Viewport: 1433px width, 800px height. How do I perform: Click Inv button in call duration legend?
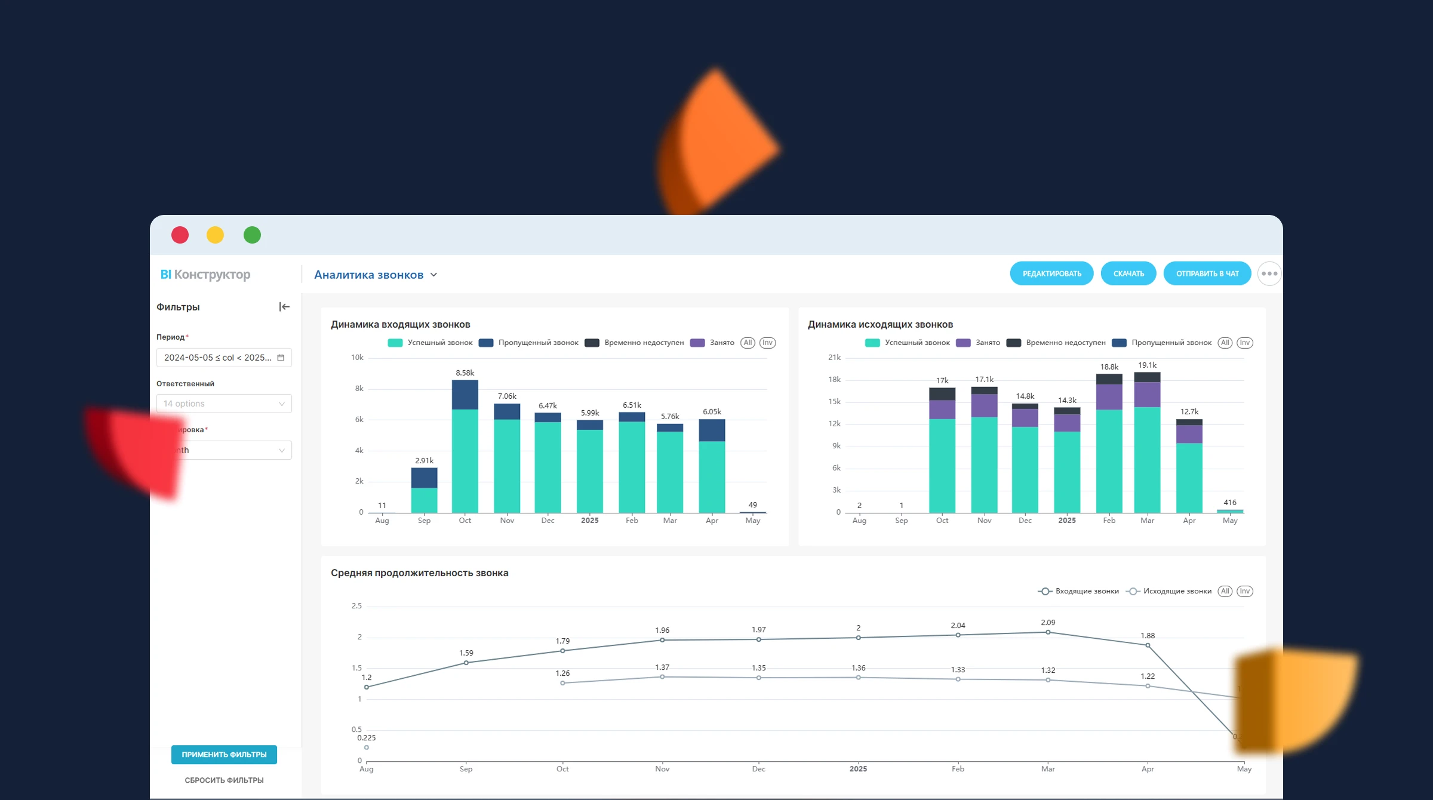pos(1244,591)
